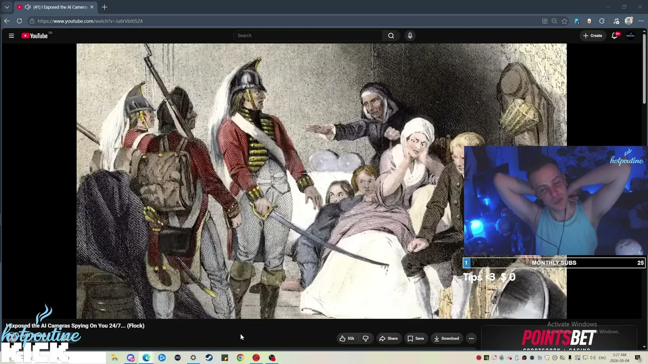The image size is (648, 364).
Task: Launch Microsoft Edge from the taskbar
Action: coord(146,358)
